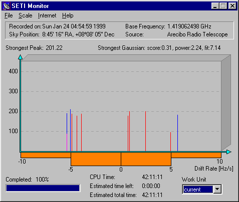The image size is (239, 202).
Task: Click the Sky Position coordinates text
Action: point(78,34)
